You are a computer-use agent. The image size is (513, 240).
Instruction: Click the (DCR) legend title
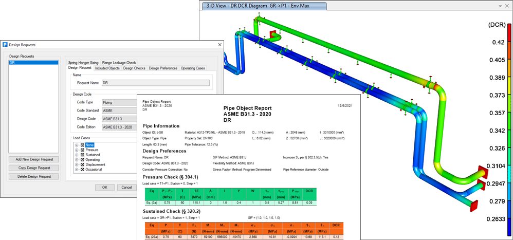pos(497,25)
